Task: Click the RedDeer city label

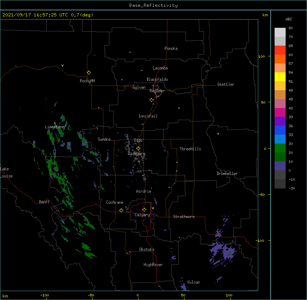Action: 157,91
